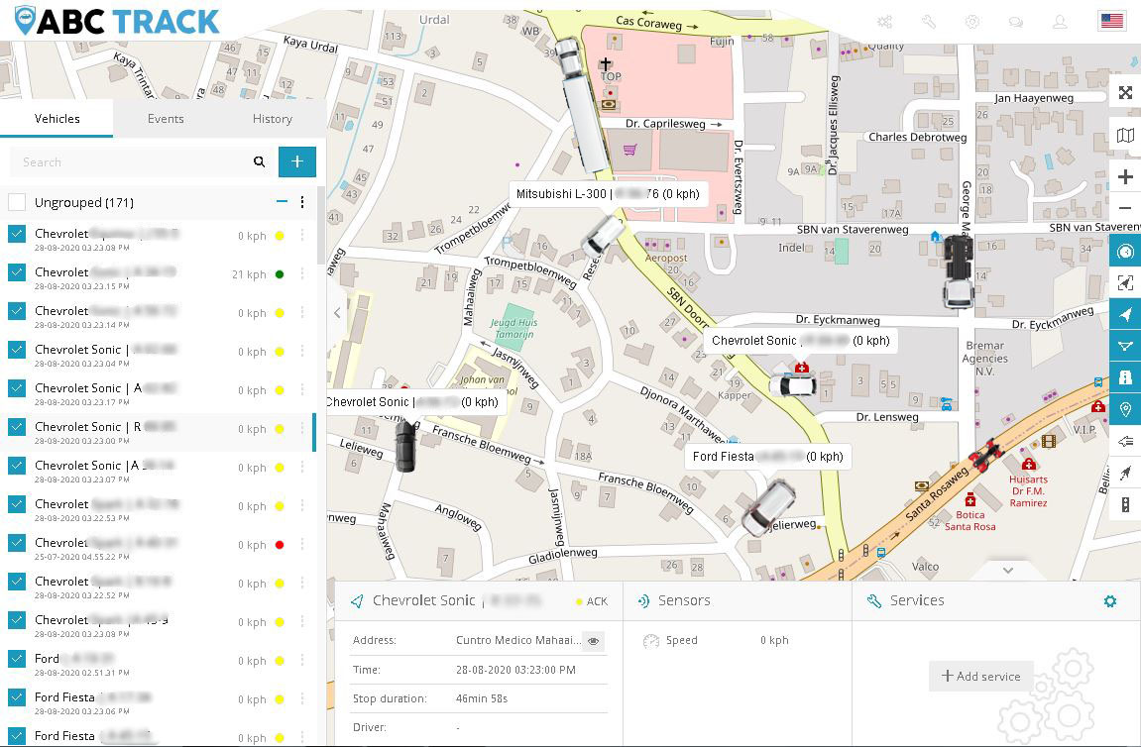Open Services panel settings gear

pyautogui.click(x=1109, y=600)
